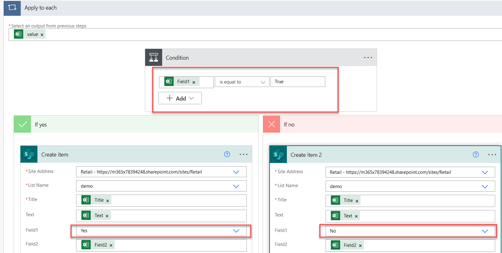Click the Excel icon on Field2 token in Create item

coord(86,245)
